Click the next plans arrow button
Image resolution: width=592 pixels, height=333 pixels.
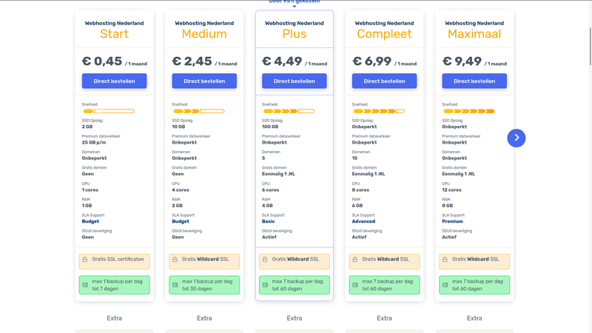tap(517, 138)
